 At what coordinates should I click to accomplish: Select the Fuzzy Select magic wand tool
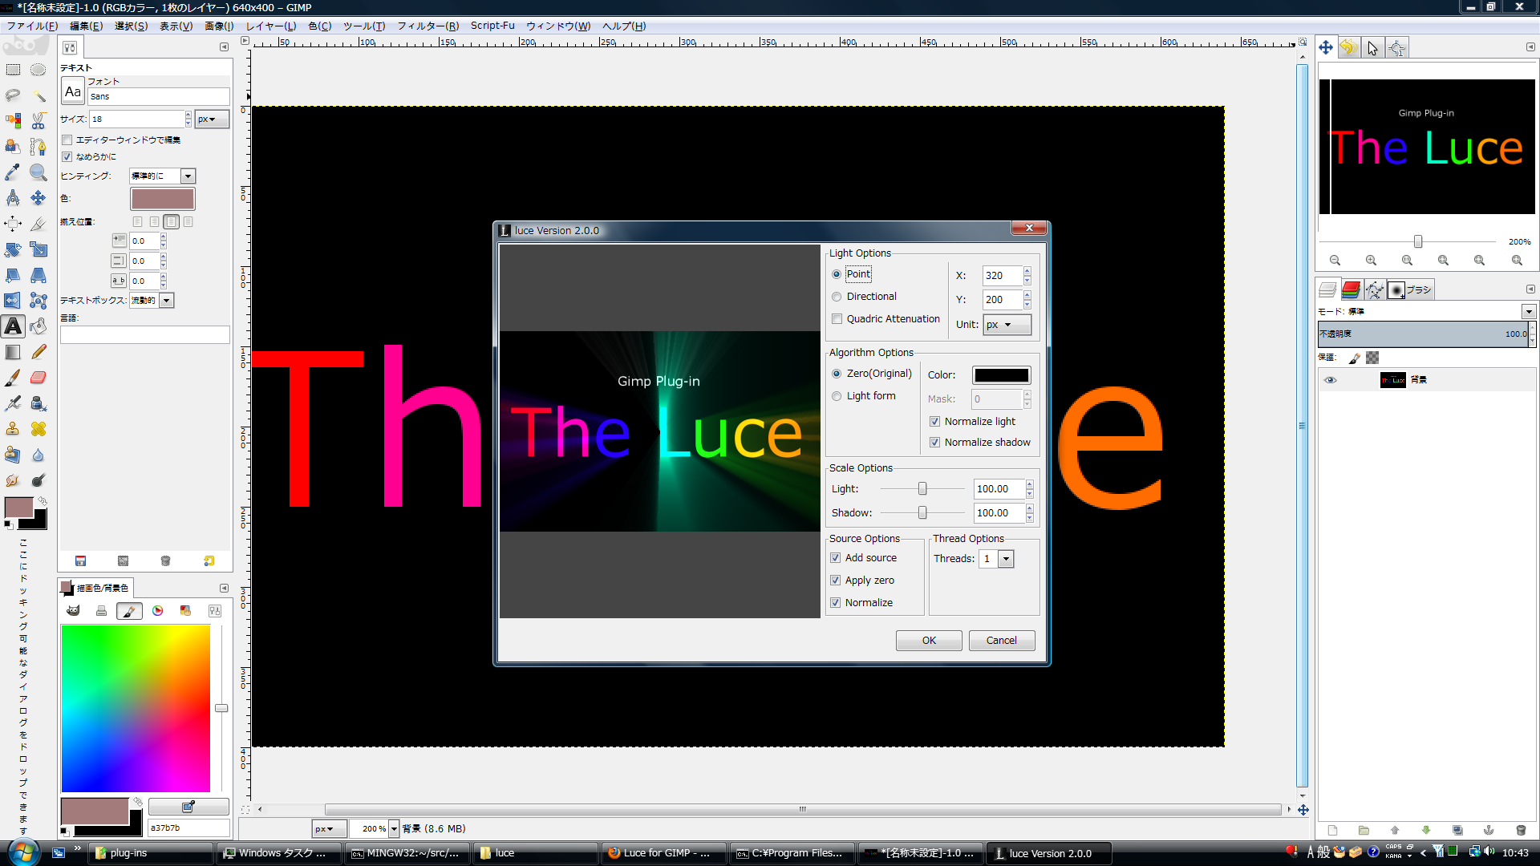pos(38,95)
